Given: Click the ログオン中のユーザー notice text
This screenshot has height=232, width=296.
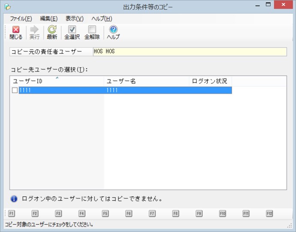Looking at the screenshot, I should coord(92,199).
